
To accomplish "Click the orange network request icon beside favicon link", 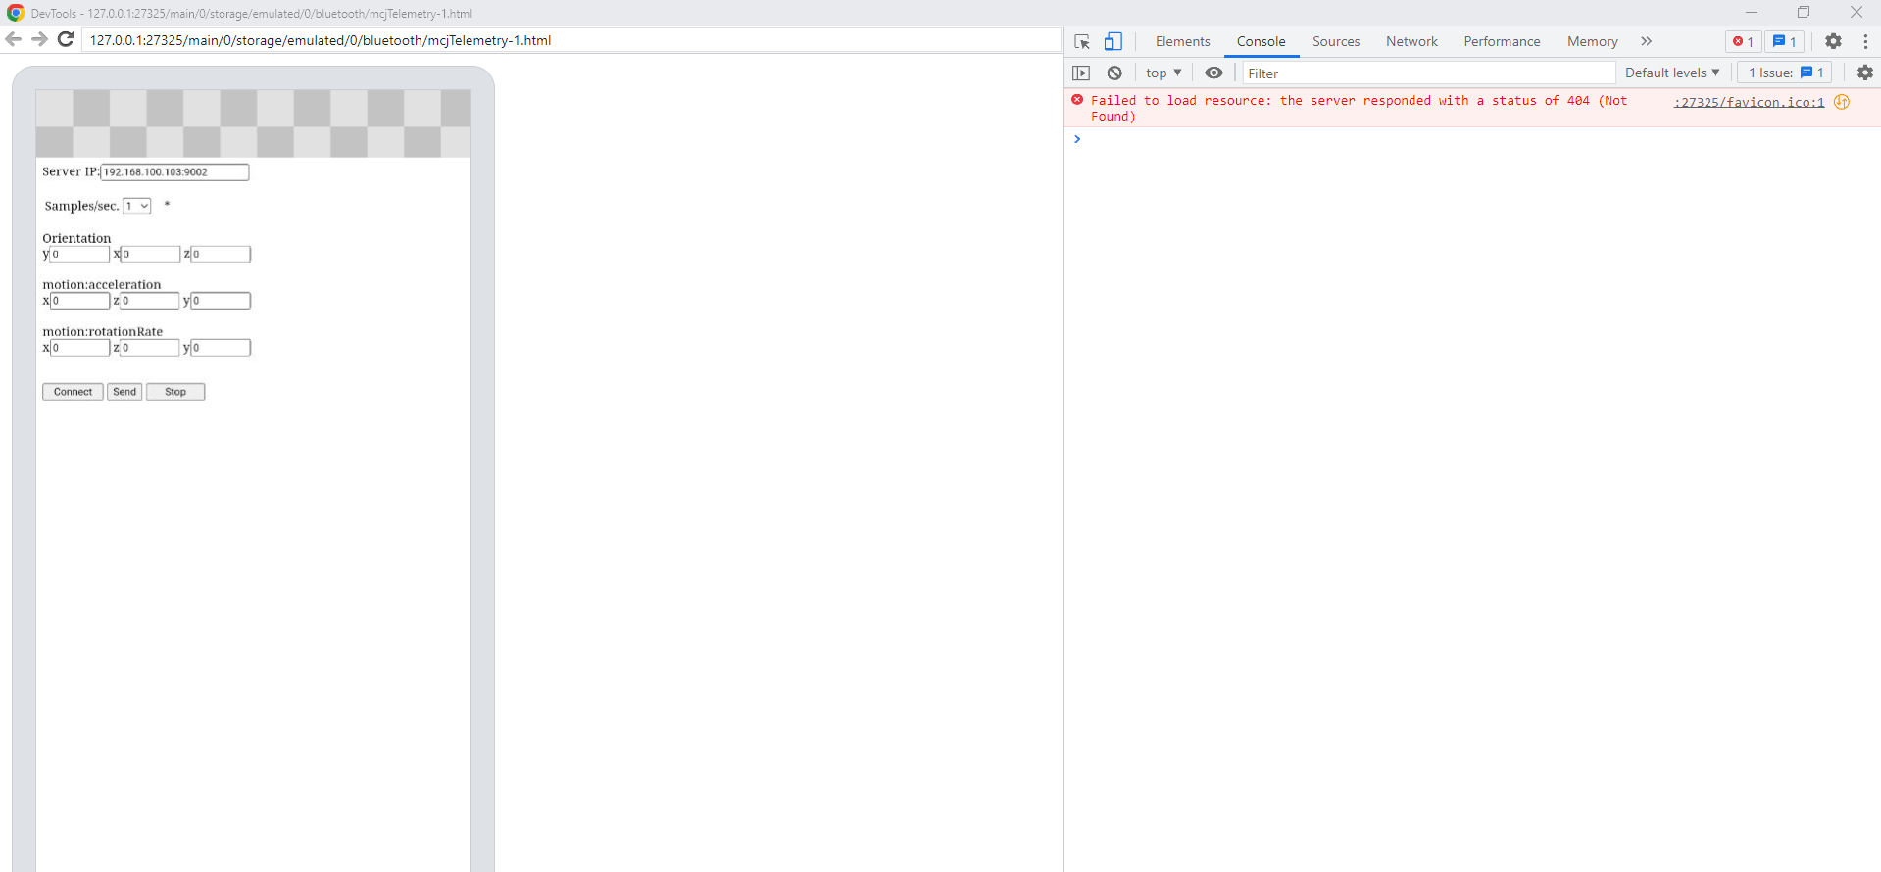I will 1842,102.
